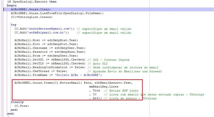Click the 'Auto TLS' comment
Screen dimensions: 214x117
98,63
